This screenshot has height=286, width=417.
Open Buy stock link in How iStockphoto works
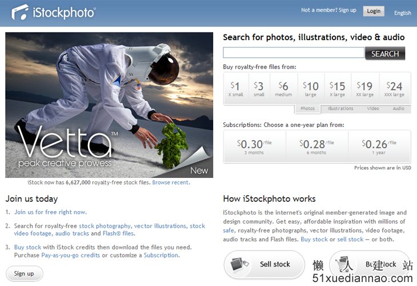click(314, 239)
